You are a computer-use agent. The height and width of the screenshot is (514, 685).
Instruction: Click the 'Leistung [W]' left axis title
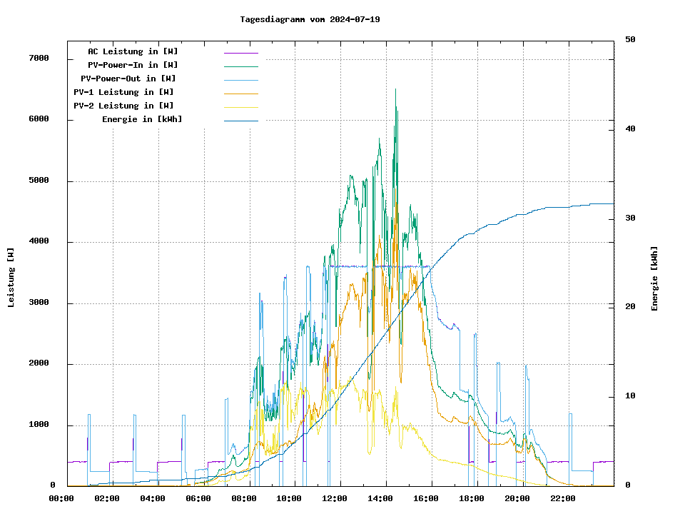click(11, 278)
